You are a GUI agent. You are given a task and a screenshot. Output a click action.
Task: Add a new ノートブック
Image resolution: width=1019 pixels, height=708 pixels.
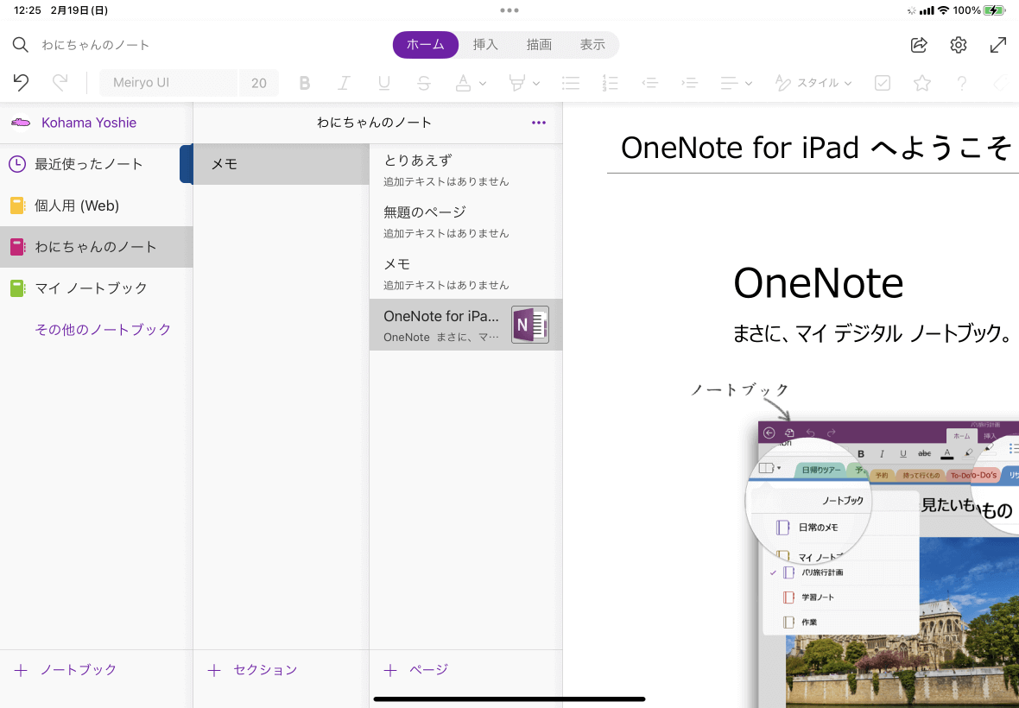[x=65, y=670]
